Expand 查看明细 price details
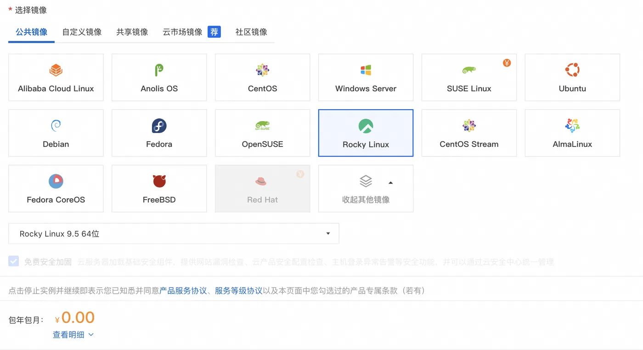This screenshot has width=643, height=350. pyautogui.click(x=73, y=335)
